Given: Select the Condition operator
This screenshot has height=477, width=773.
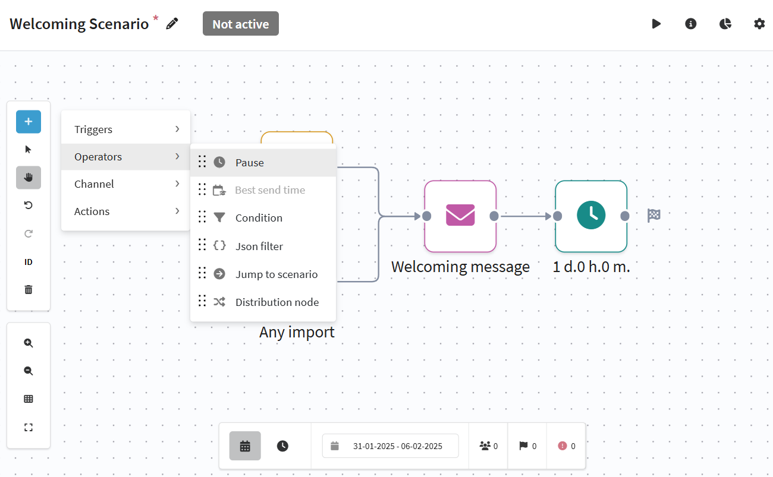Looking at the screenshot, I should coord(263,218).
